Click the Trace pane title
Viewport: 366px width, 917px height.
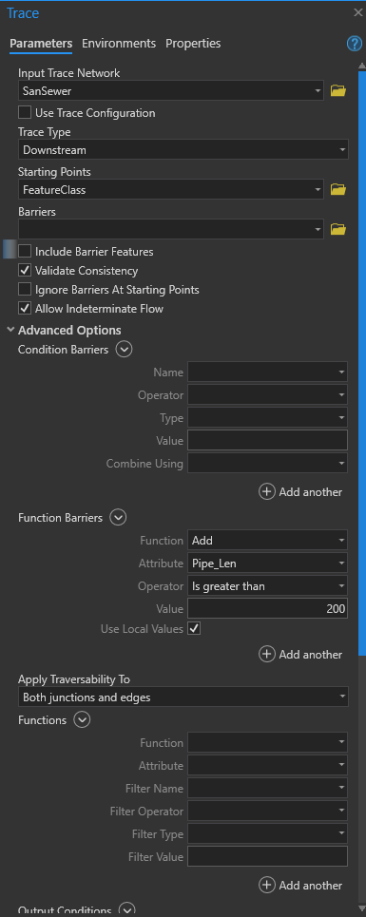(x=23, y=13)
